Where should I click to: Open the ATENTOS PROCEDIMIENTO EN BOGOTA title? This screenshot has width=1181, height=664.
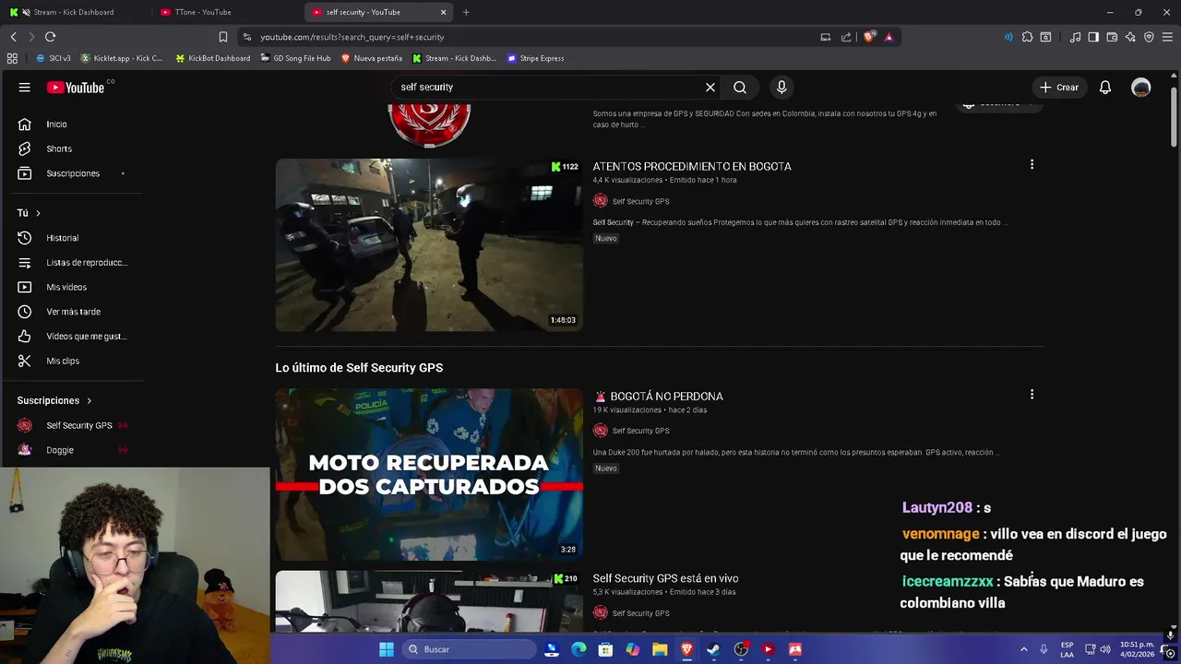tap(692, 167)
